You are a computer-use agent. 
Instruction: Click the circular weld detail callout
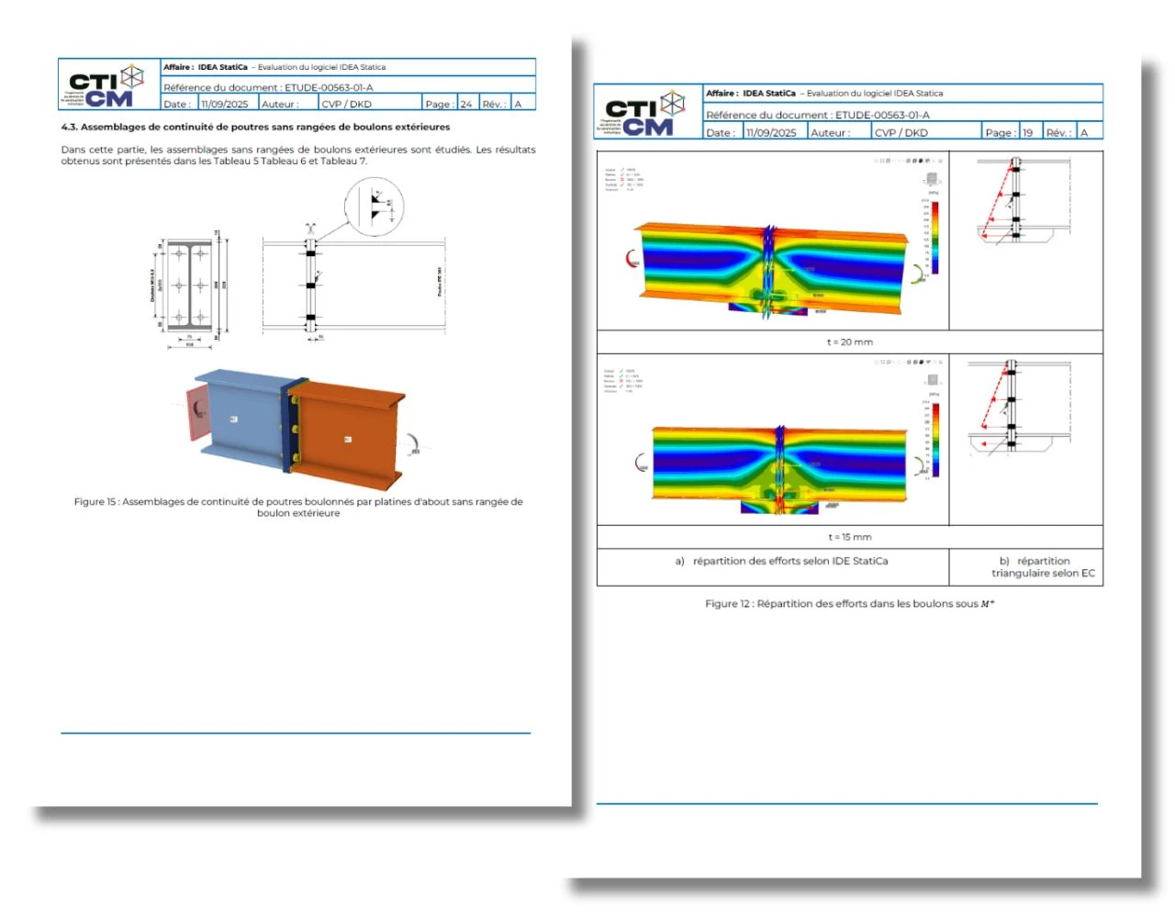(375, 207)
